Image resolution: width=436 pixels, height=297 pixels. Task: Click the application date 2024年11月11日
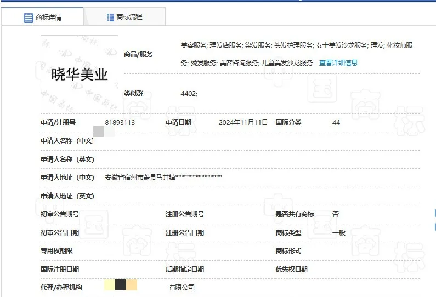(243, 123)
